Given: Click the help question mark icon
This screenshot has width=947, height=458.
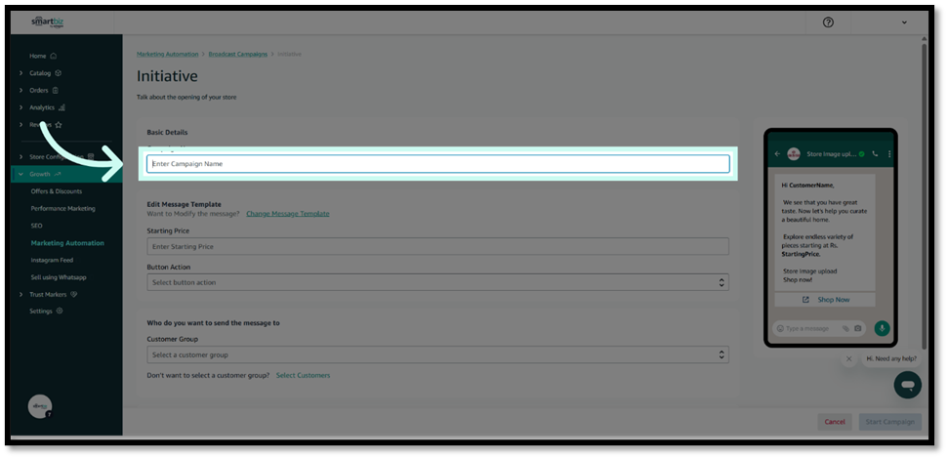Looking at the screenshot, I should [x=829, y=22].
